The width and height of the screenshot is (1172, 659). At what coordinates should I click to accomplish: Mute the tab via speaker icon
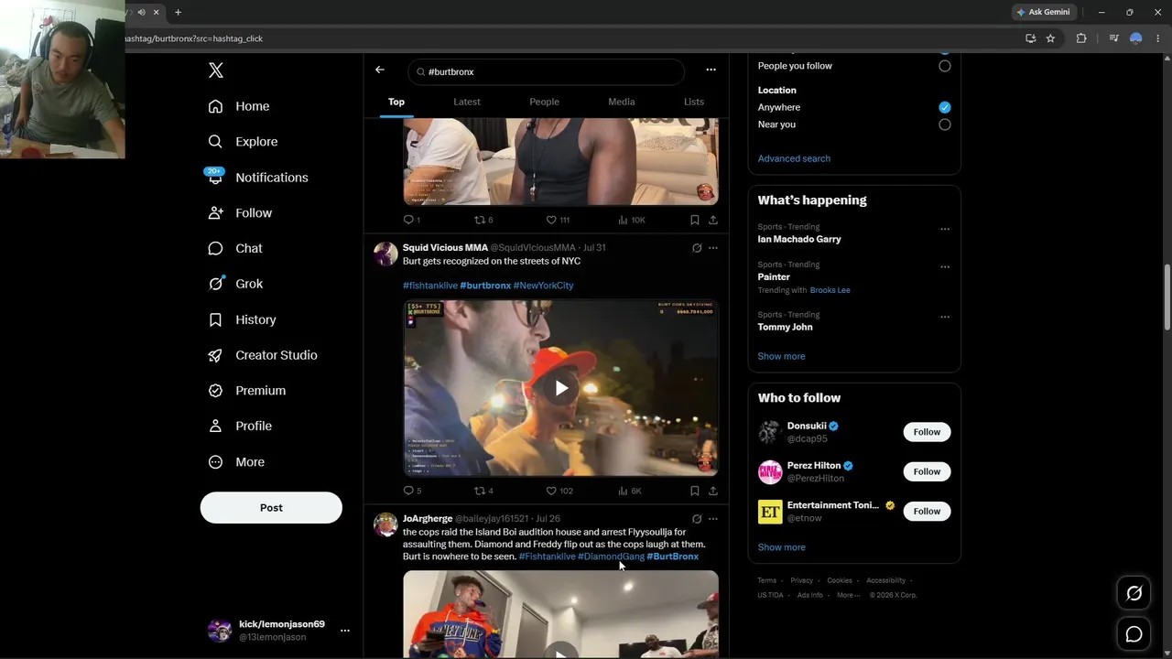pyautogui.click(x=141, y=12)
